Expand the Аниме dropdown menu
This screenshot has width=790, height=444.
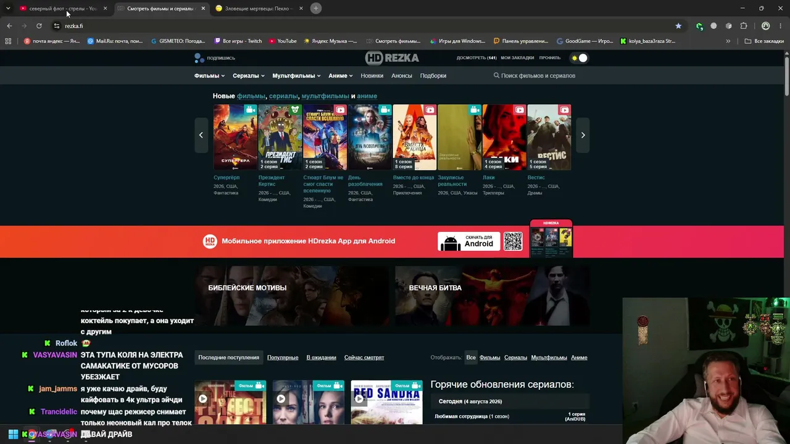click(341, 76)
